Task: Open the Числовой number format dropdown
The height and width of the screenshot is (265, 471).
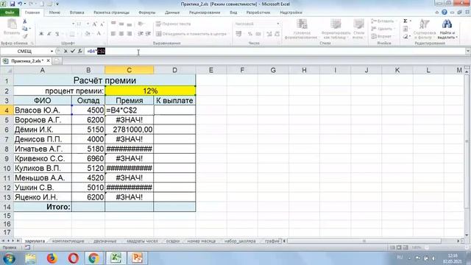Action: point(278,24)
